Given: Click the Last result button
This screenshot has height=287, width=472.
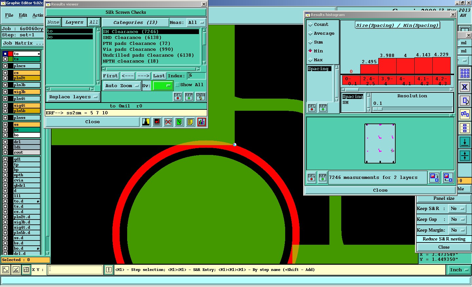Looking at the screenshot, I should [159, 76].
